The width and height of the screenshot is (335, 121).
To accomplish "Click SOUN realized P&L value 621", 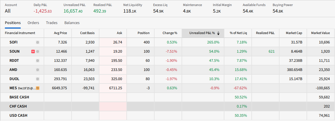I will tap(272, 51).
